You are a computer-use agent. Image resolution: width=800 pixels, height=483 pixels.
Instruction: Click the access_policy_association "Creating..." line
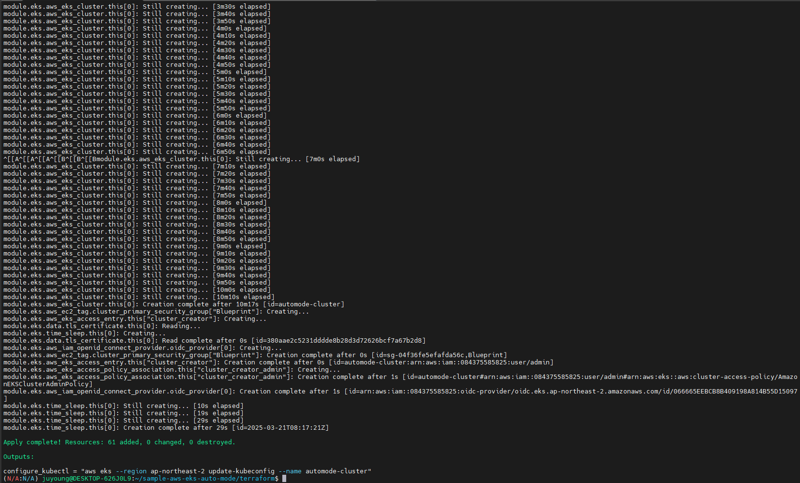click(172, 369)
